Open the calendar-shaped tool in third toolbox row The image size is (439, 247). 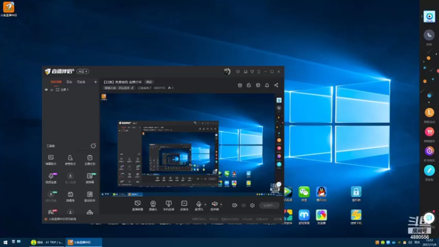point(70,197)
